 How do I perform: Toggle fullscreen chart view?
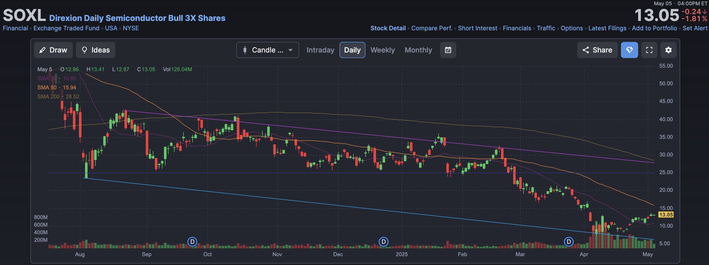point(649,50)
